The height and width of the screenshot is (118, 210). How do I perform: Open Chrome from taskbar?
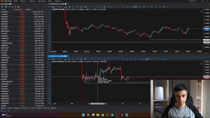103,115
